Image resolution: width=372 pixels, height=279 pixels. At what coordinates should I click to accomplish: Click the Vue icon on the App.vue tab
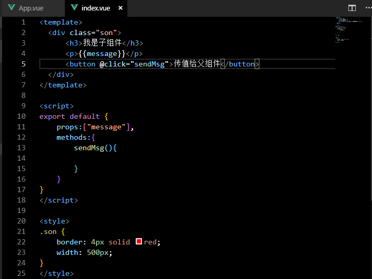12,7
